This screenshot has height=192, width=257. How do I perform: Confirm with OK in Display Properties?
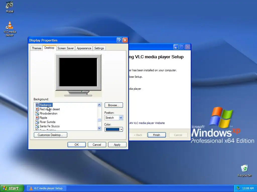(x=77, y=145)
